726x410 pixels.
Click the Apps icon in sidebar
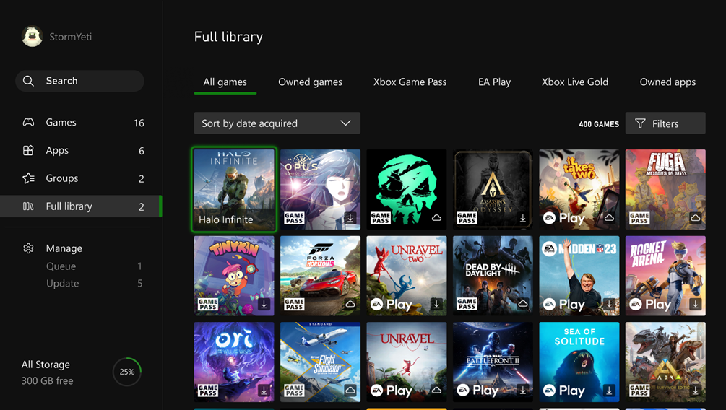(28, 150)
